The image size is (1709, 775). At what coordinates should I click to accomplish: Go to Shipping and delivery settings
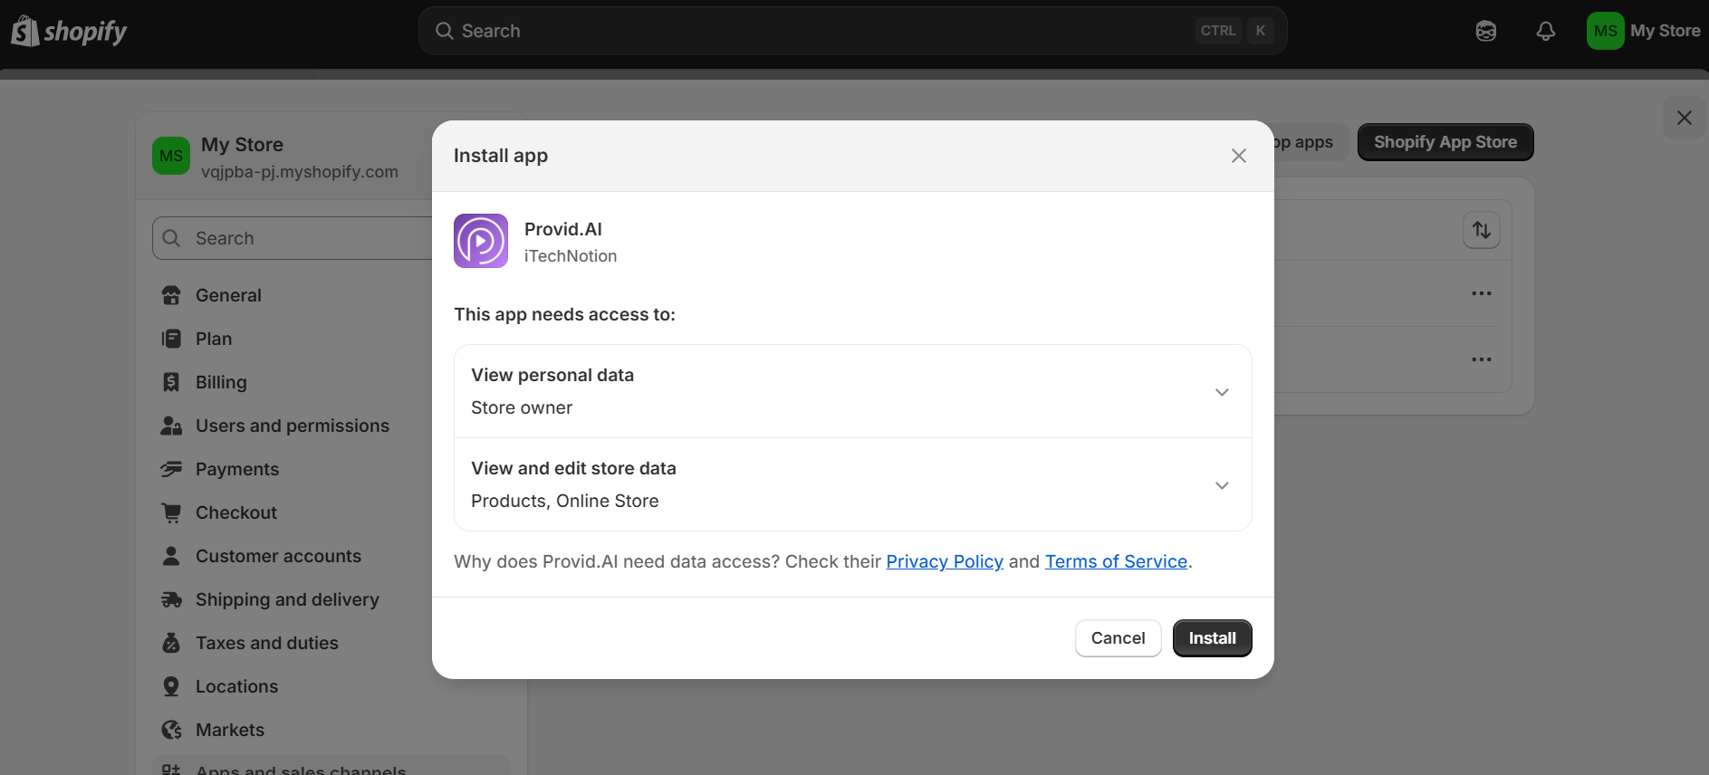point(287,599)
